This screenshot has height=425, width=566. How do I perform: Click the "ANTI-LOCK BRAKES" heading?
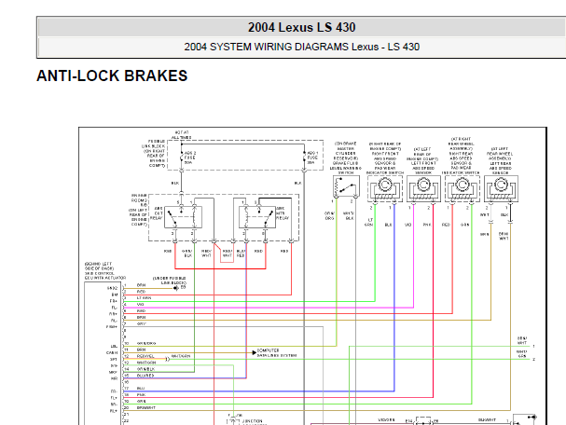pyautogui.click(x=112, y=75)
